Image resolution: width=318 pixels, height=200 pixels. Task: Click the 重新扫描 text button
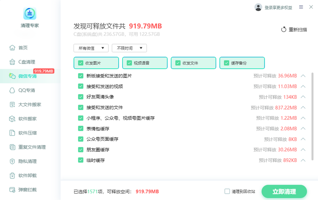298,30
